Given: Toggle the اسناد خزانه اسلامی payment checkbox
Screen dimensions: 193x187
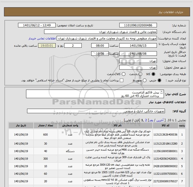Looking at the screenshot, I should click(122, 80).
